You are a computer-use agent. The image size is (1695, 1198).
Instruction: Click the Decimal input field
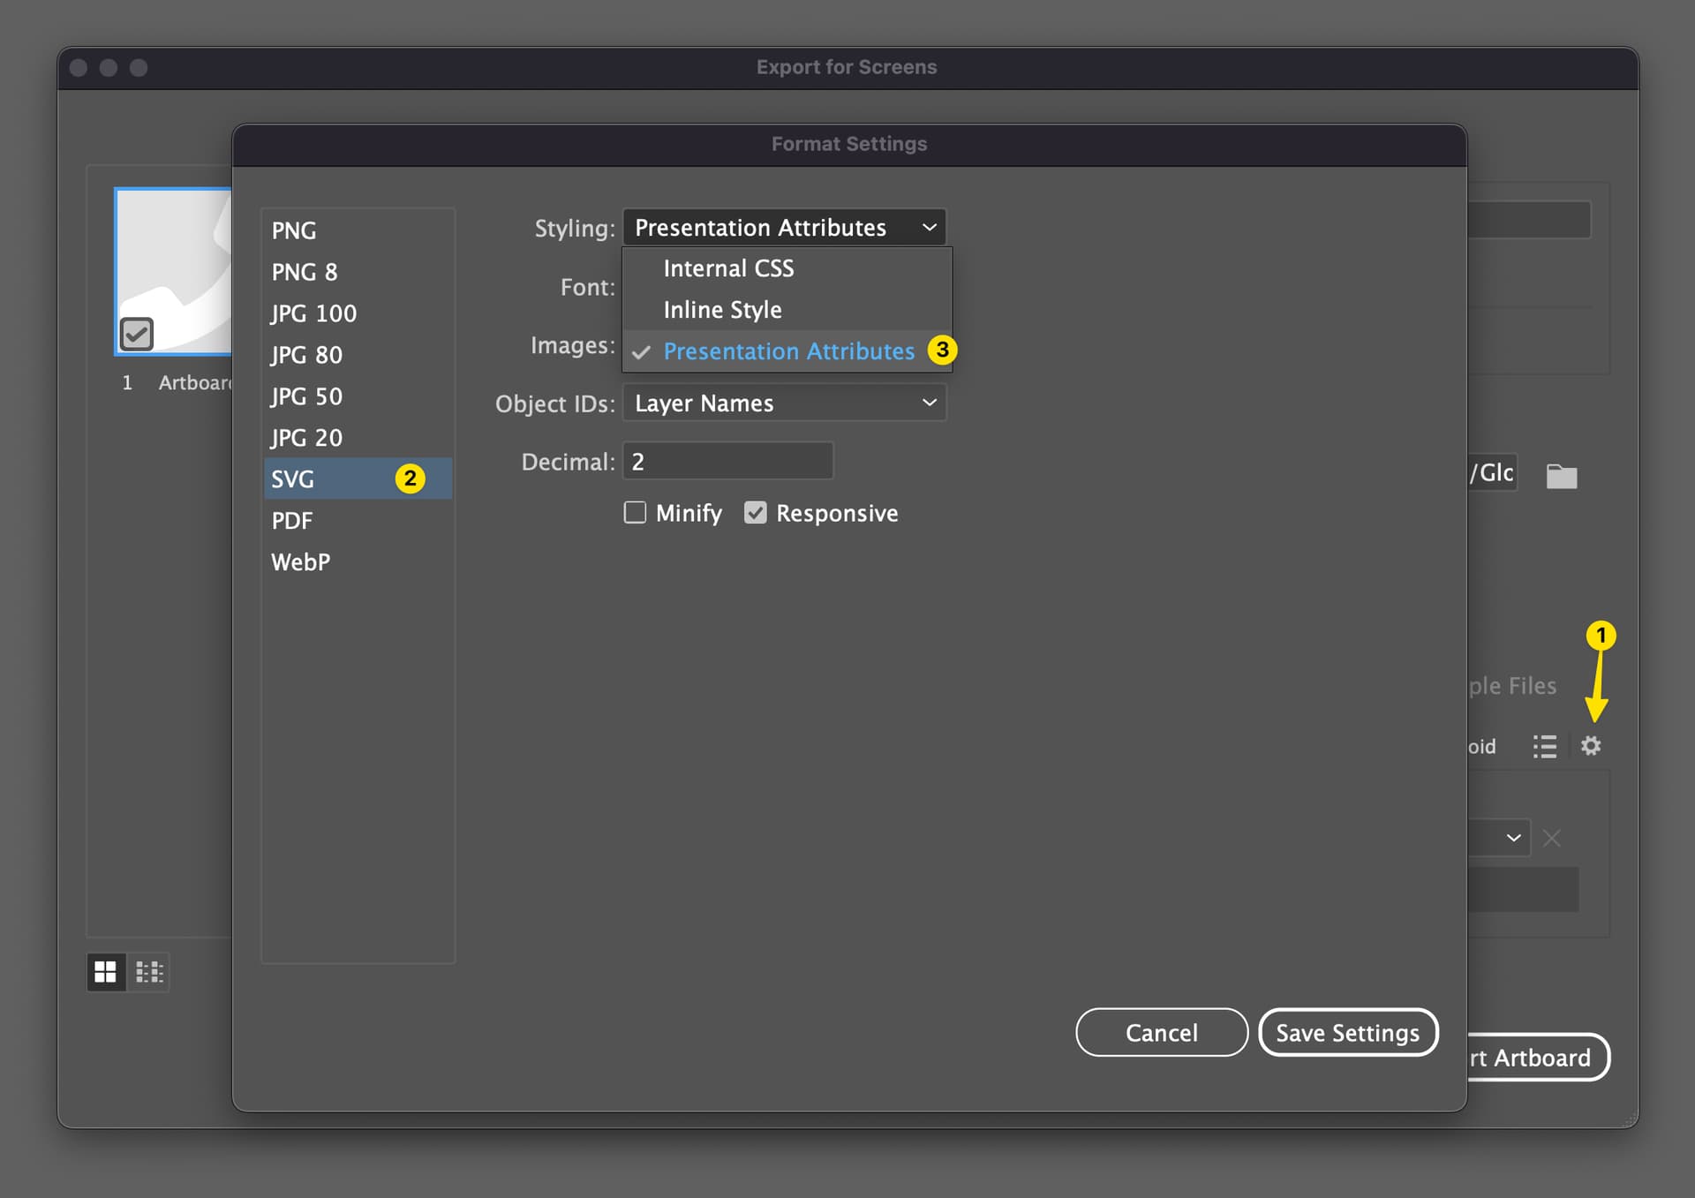(x=727, y=461)
